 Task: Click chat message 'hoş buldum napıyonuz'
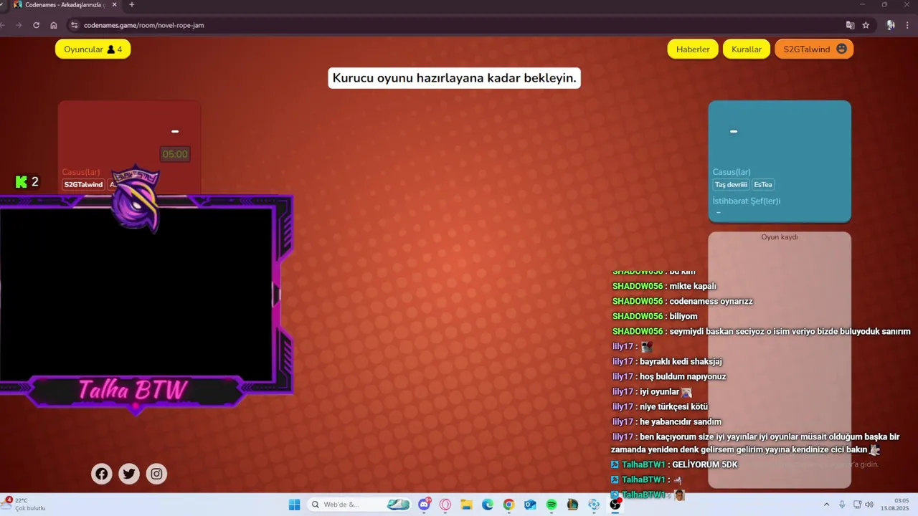(683, 376)
